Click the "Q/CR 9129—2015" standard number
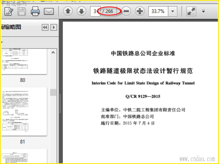Viewport: 219px width, 164px height. coord(143,96)
